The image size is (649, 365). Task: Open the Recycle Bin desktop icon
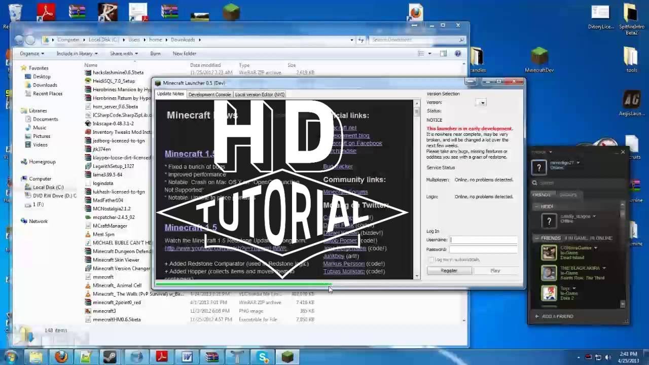(x=15, y=13)
